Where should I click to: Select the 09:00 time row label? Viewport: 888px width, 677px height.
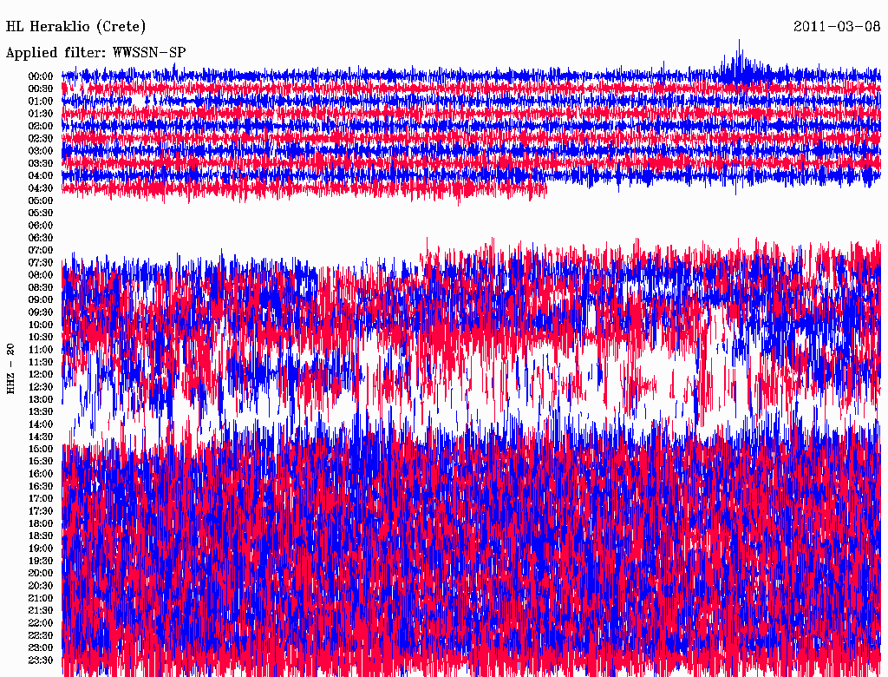coord(41,299)
